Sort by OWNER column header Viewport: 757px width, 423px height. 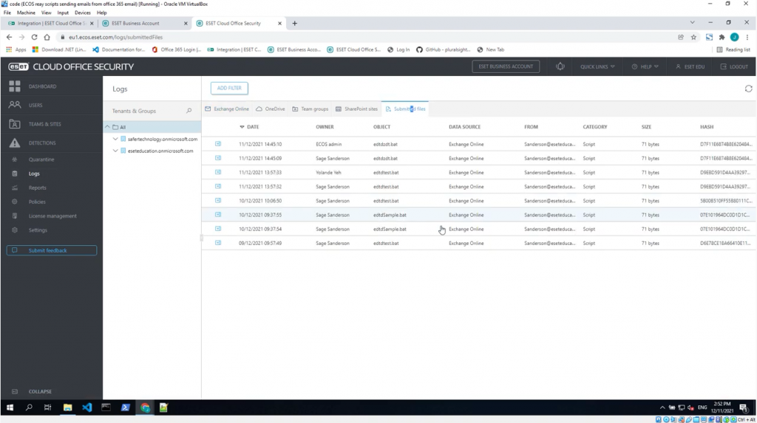pyautogui.click(x=325, y=127)
